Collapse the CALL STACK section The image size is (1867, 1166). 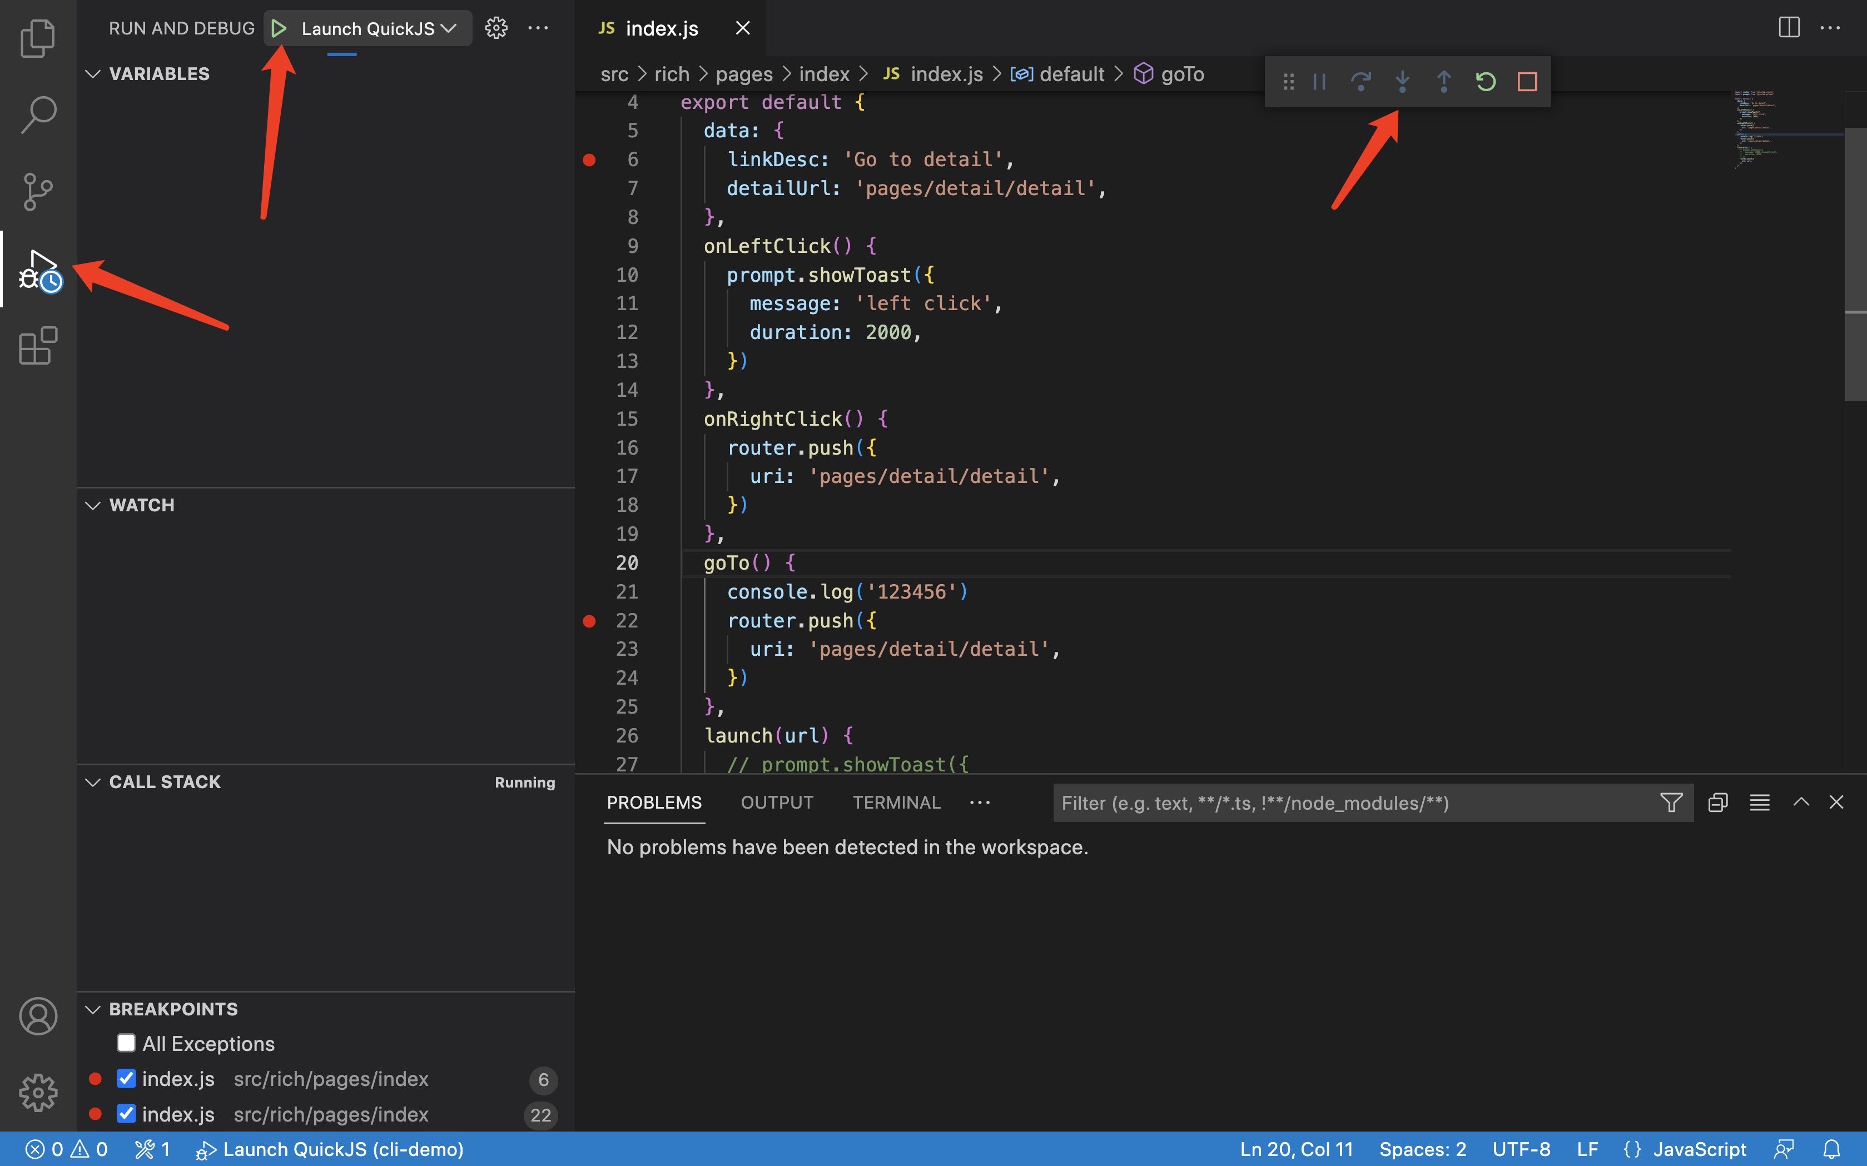pos(93,782)
